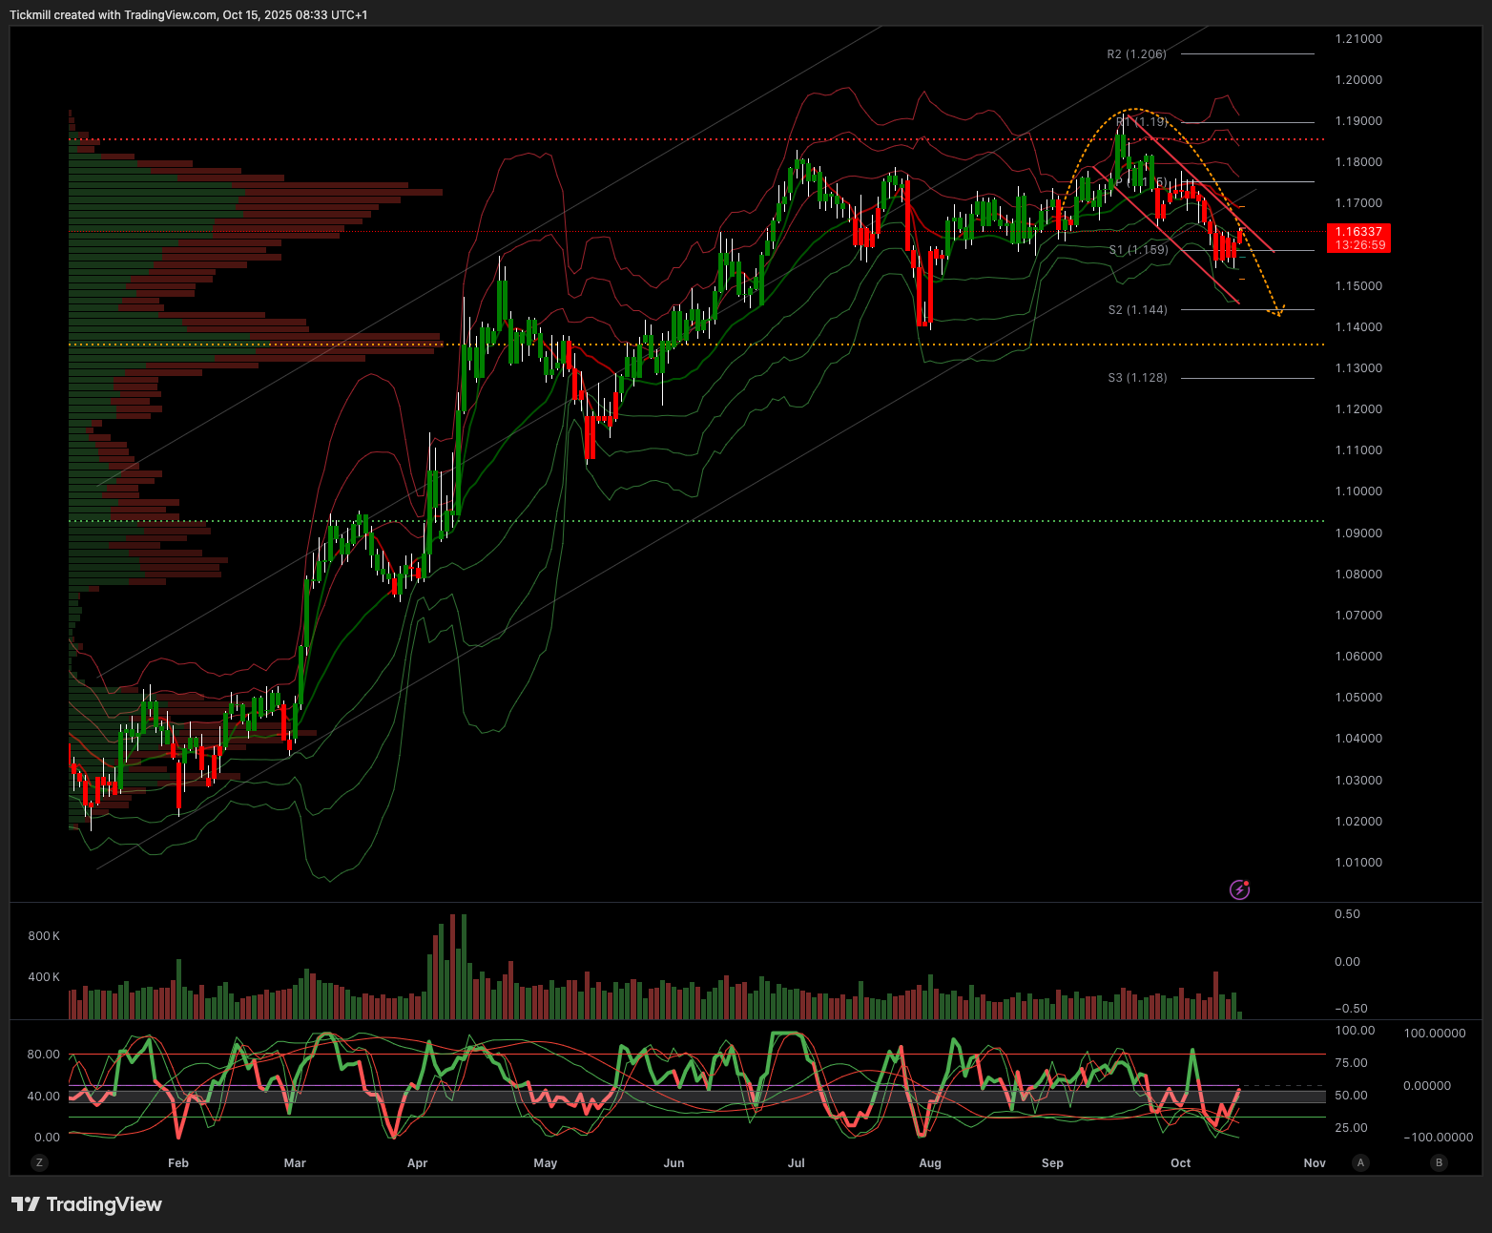The image size is (1492, 1233).
Task: Toggle the A auto-scale button
Action: pyautogui.click(x=1360, y=1162)
